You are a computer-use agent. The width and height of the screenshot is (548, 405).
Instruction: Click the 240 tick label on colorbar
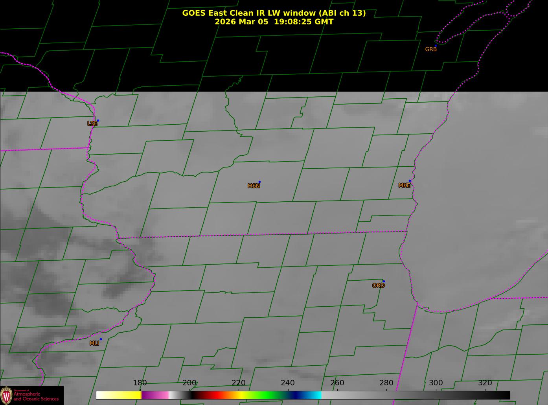[x=288, y=383]
